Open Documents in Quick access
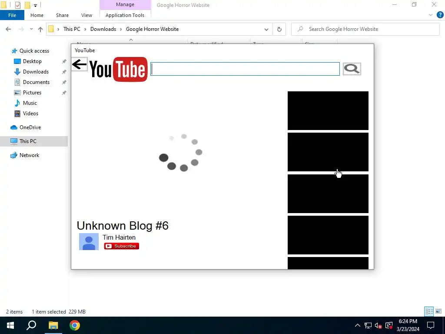Viewport: 445px width, 334px height. 36,82
